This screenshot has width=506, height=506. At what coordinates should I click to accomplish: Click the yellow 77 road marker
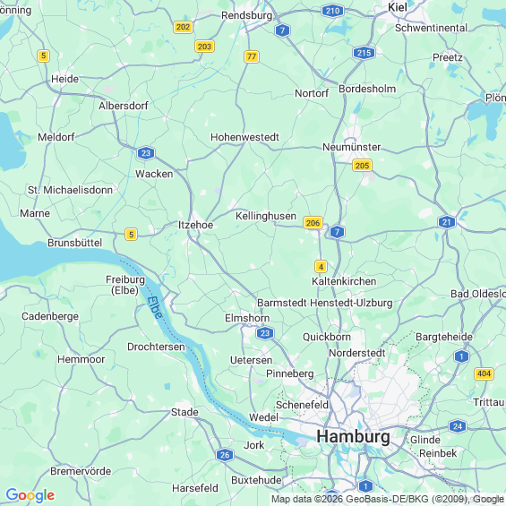coord(252,56)
